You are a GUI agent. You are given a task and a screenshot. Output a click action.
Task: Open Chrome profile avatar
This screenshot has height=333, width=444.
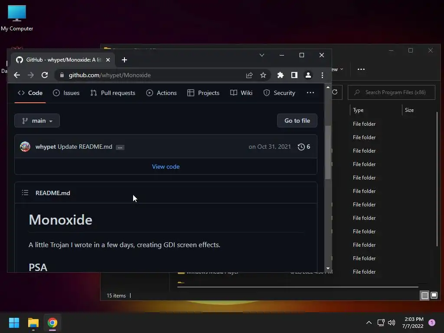tap(308, 75)
